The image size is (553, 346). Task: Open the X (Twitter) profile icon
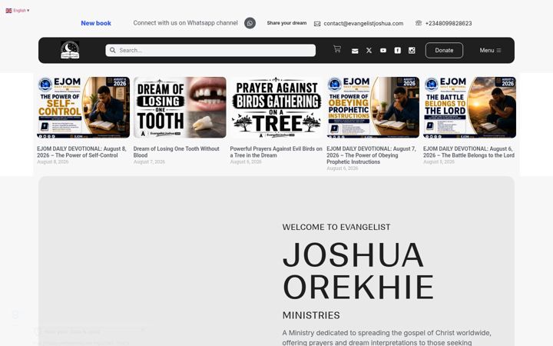(x=369, y=51)
